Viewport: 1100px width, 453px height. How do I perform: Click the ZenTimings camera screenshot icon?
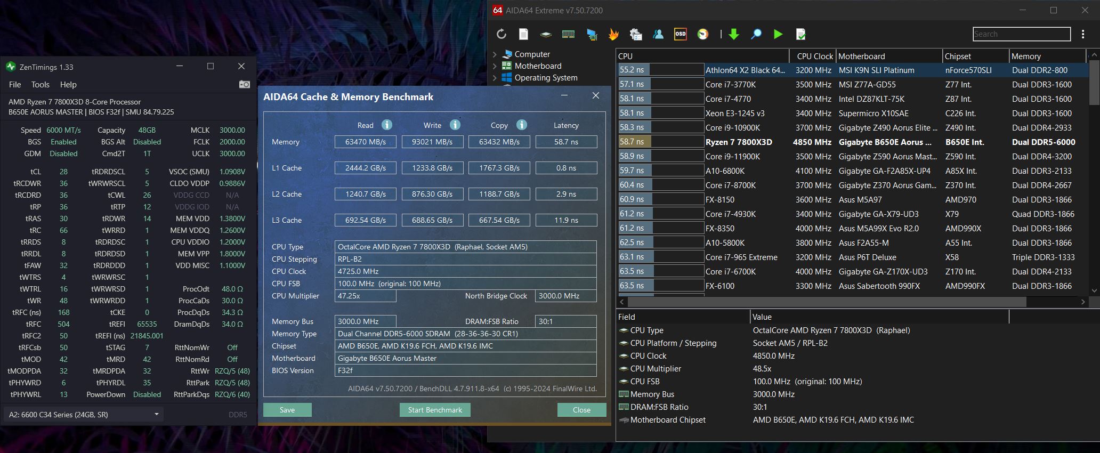point(244,84)
